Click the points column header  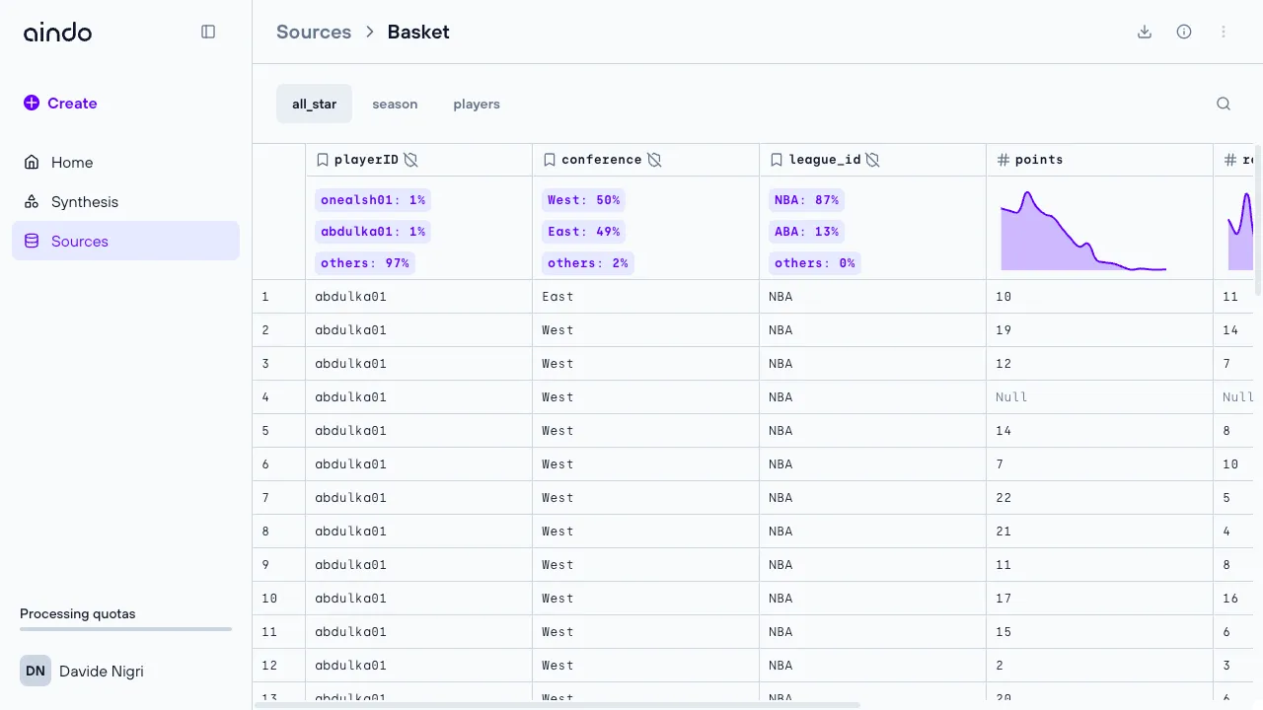[1100, 160]
